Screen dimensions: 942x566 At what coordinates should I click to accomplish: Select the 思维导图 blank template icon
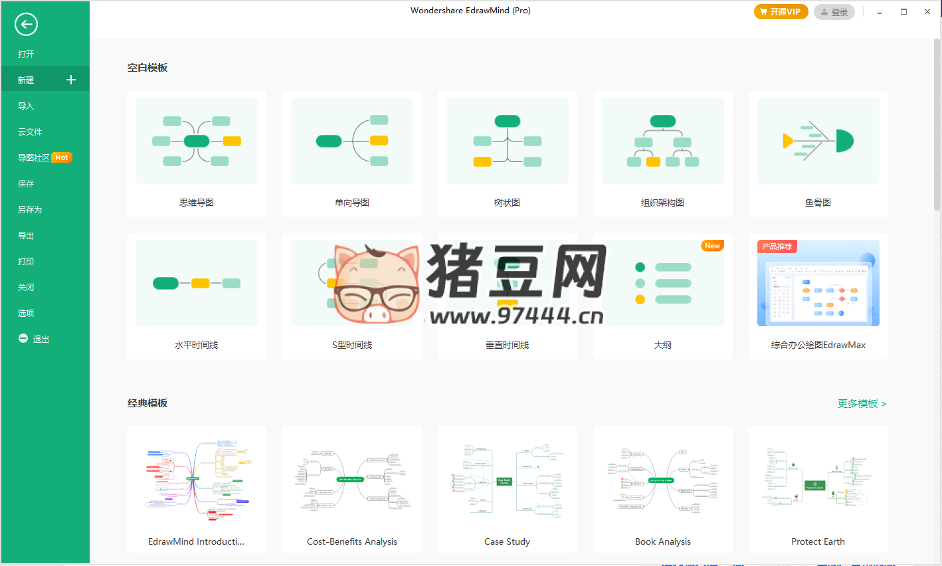click(197, 141)
